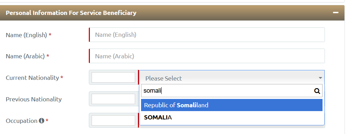
Task: Click the Name (Arabic) field label
Action: click(25, 56)
